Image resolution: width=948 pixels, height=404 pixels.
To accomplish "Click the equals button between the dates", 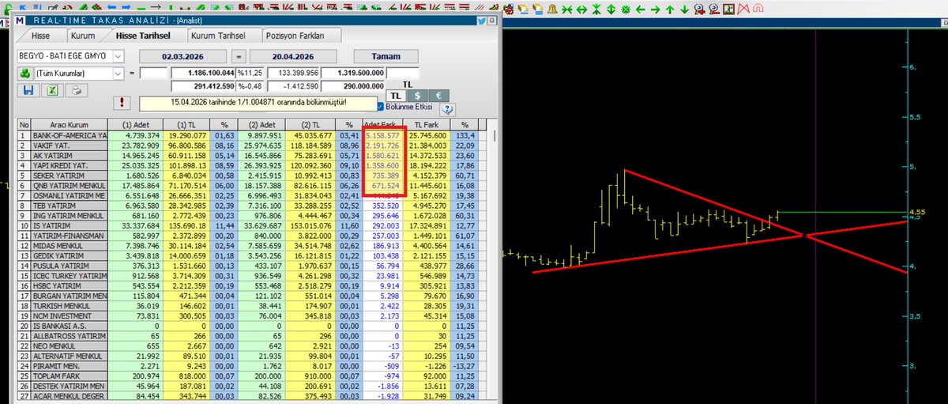I will point(238,57).
